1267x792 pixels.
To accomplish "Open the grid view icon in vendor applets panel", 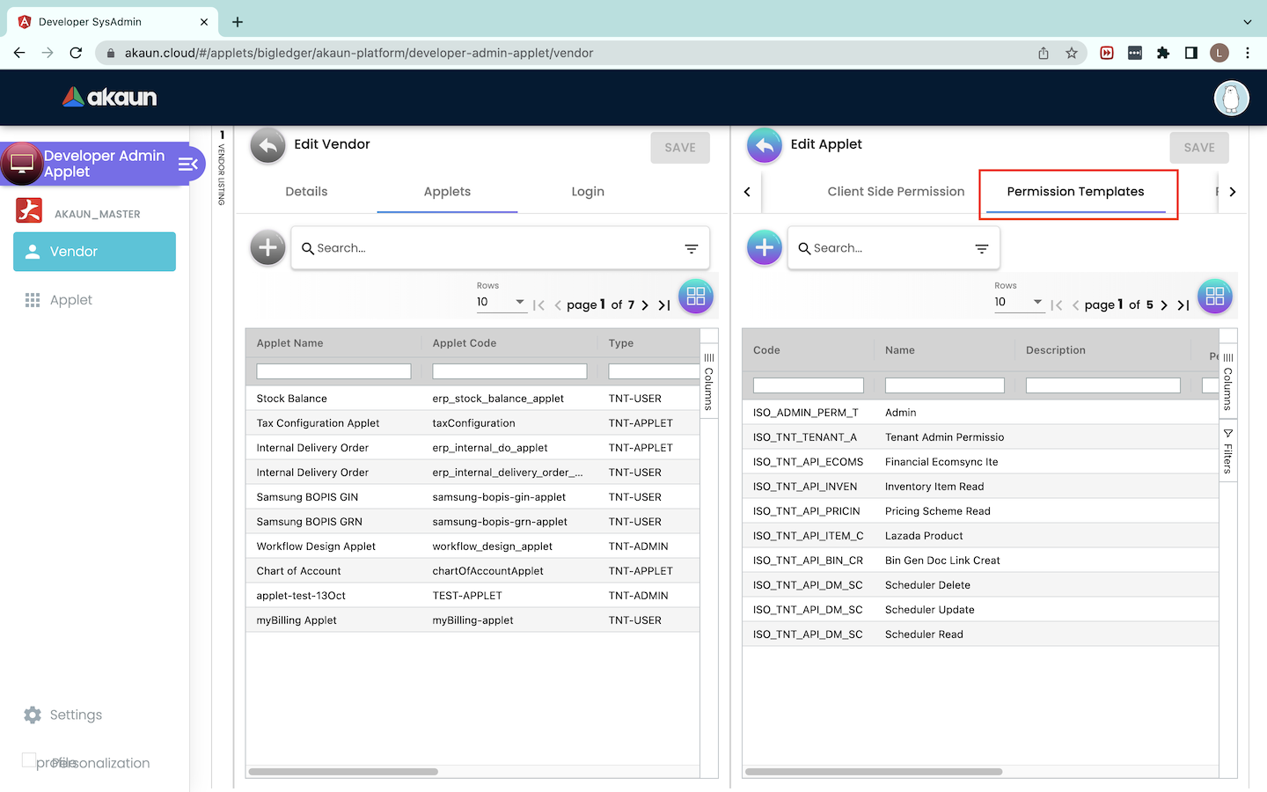I will pos(696,297).
